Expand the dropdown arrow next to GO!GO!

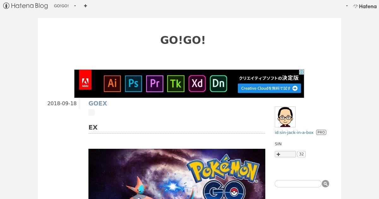point(75,6)
